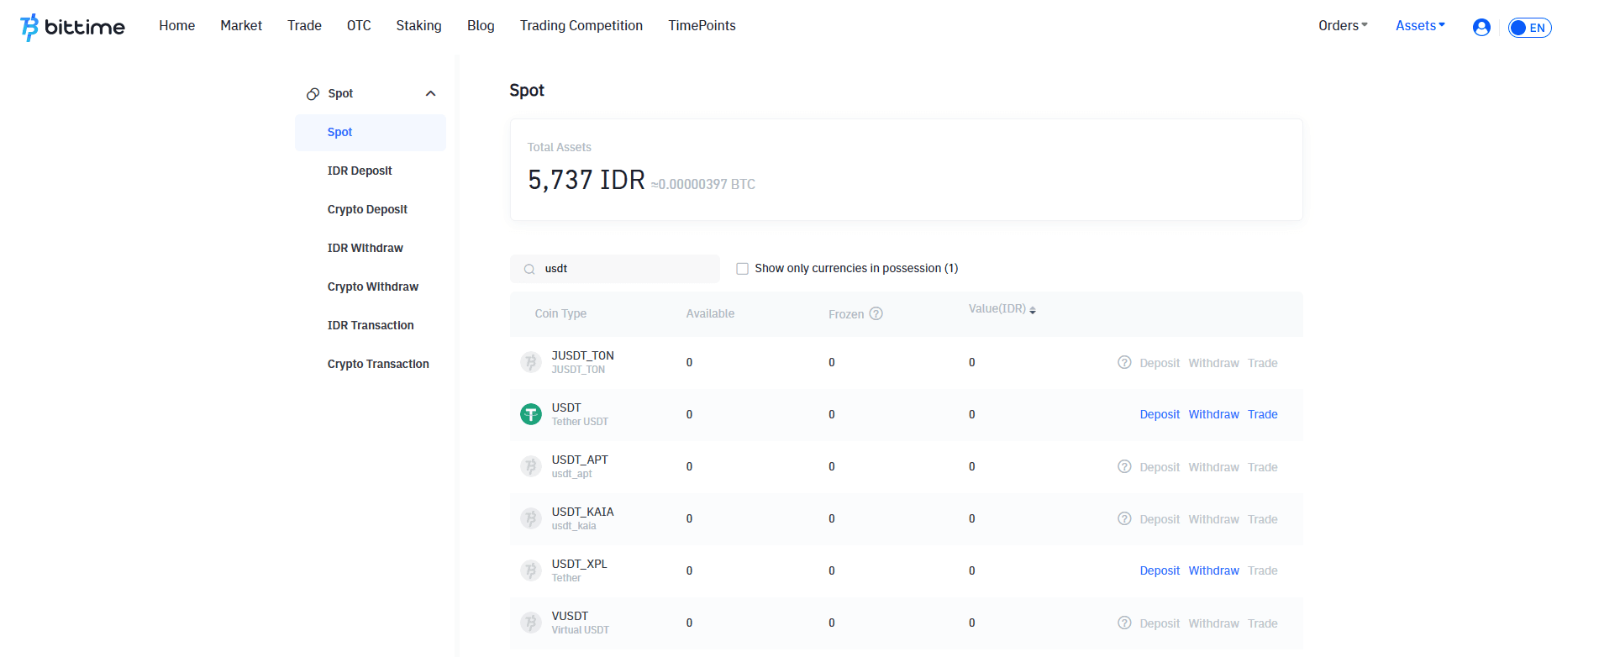Screen dimensions: 1599x657
Task: Select Spot in the sidebar submenu
Action: (371, 133)
